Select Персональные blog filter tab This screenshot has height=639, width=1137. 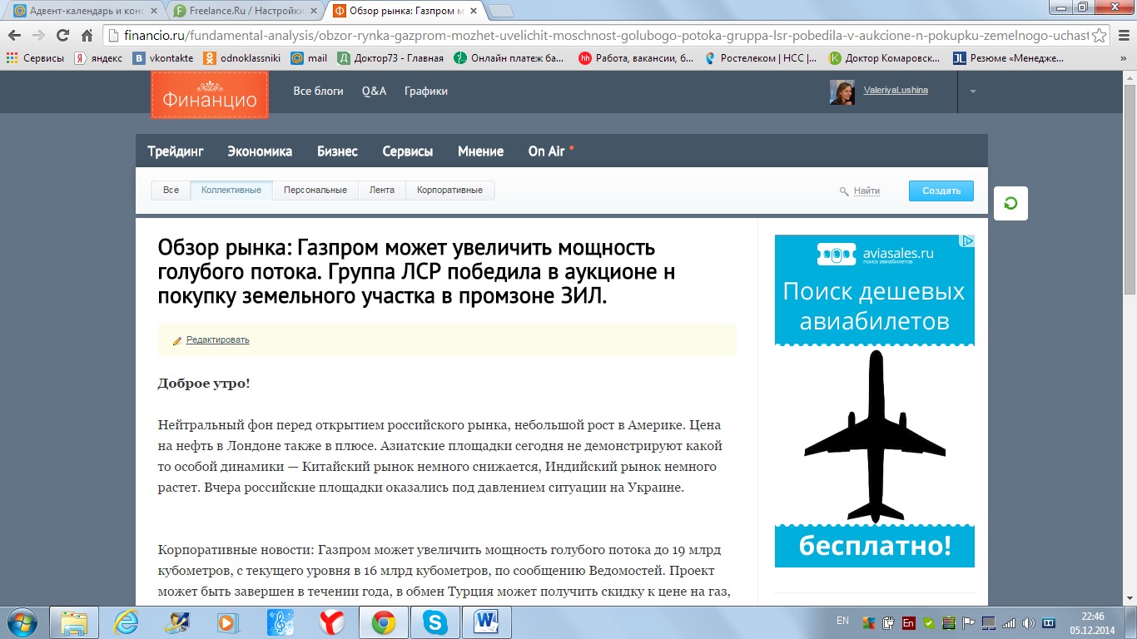tap(315, 191)
